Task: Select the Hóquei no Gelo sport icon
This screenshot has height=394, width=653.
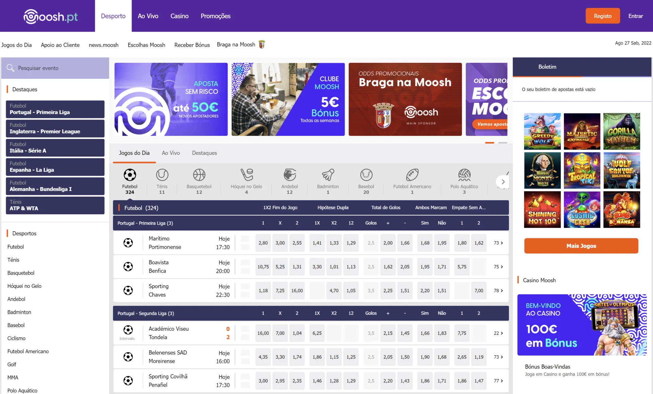Action: pos(247,175)
